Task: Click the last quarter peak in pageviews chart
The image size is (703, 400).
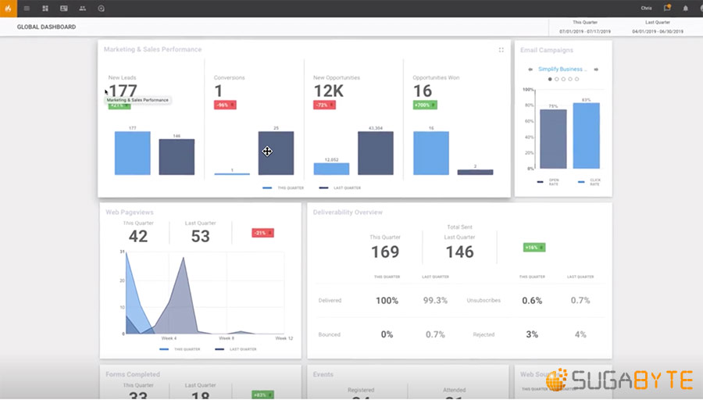Action: click(183, 259)
